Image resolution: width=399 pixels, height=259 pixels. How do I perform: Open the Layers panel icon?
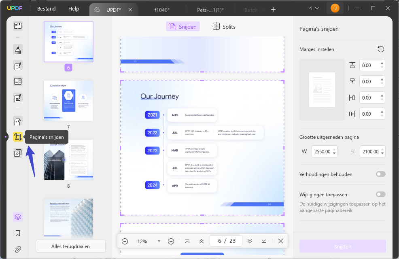pos(18,217)
